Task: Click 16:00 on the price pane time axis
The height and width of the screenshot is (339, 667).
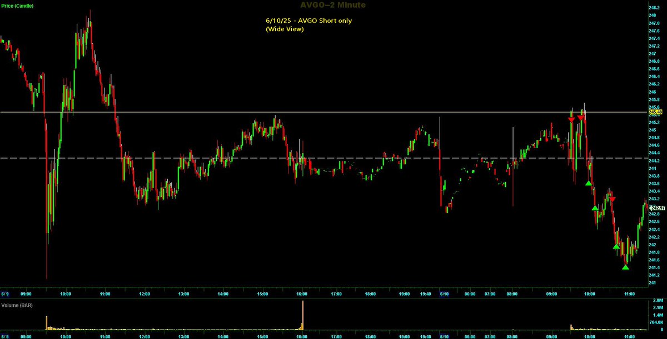Action: tap(302, 294)
